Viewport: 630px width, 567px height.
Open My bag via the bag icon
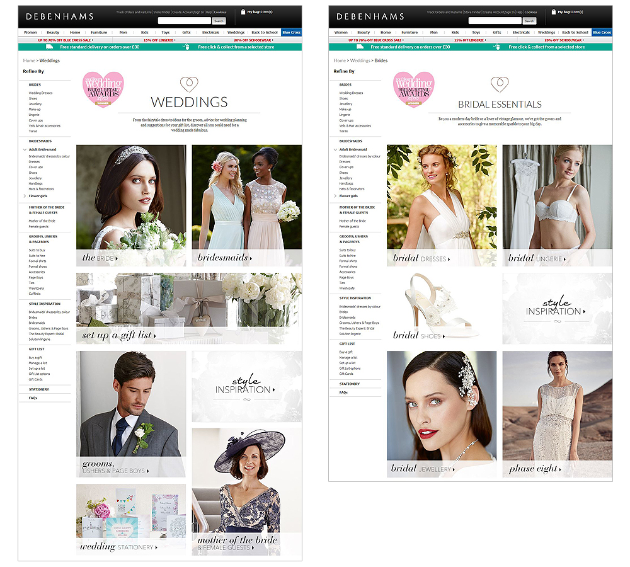pos(243,11)
